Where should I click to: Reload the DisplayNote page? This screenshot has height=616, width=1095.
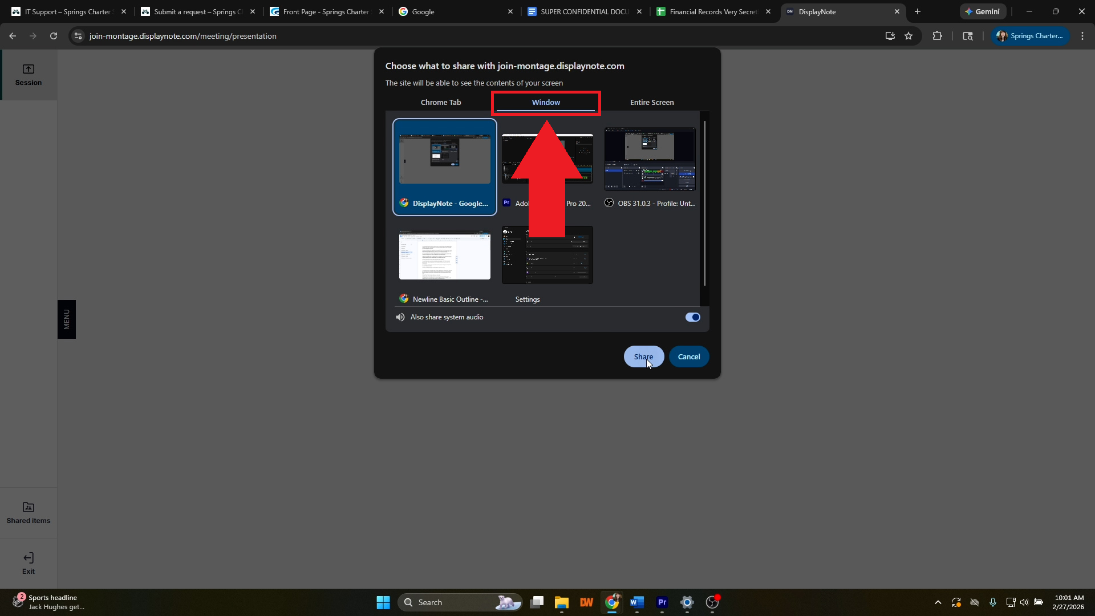coord(54,36)
